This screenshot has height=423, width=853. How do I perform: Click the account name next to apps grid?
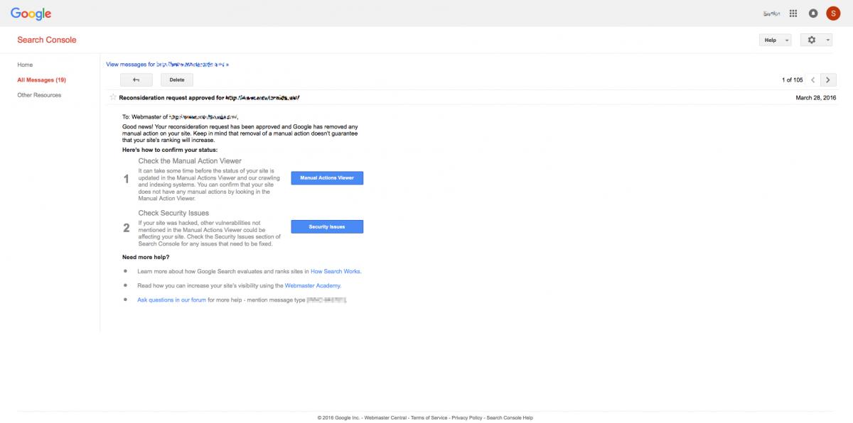[772, 13]
